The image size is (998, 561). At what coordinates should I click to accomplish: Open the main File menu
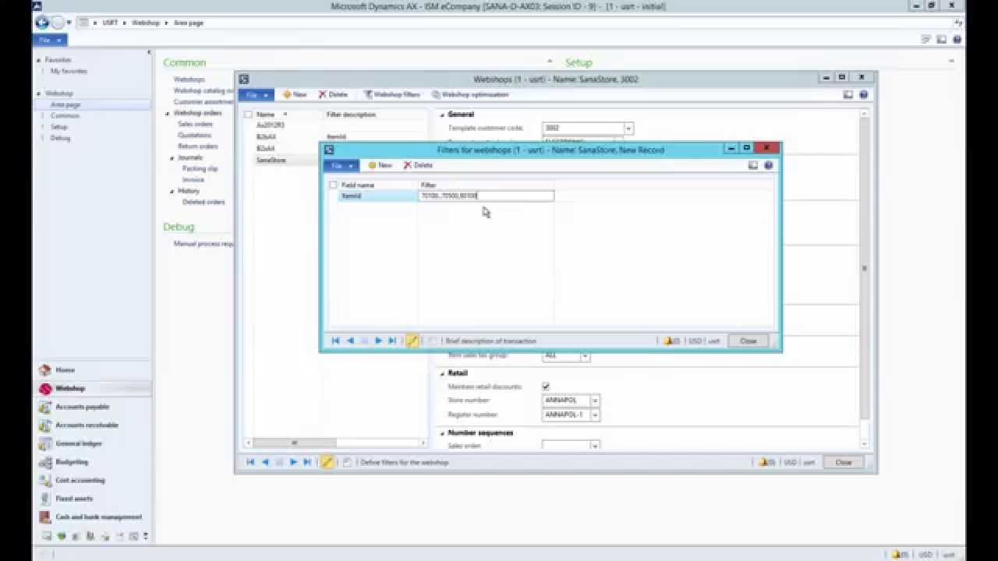point(49,40)
